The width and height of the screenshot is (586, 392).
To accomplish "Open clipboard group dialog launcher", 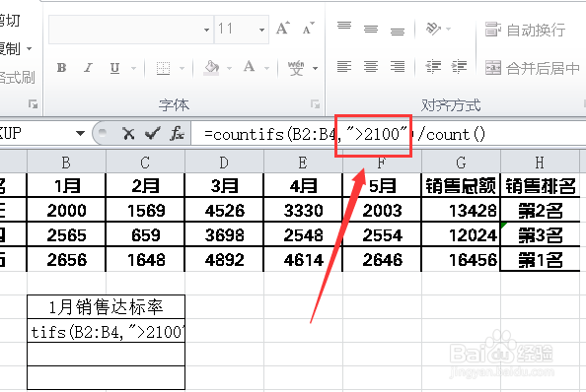I will click(x=33, y=104).
